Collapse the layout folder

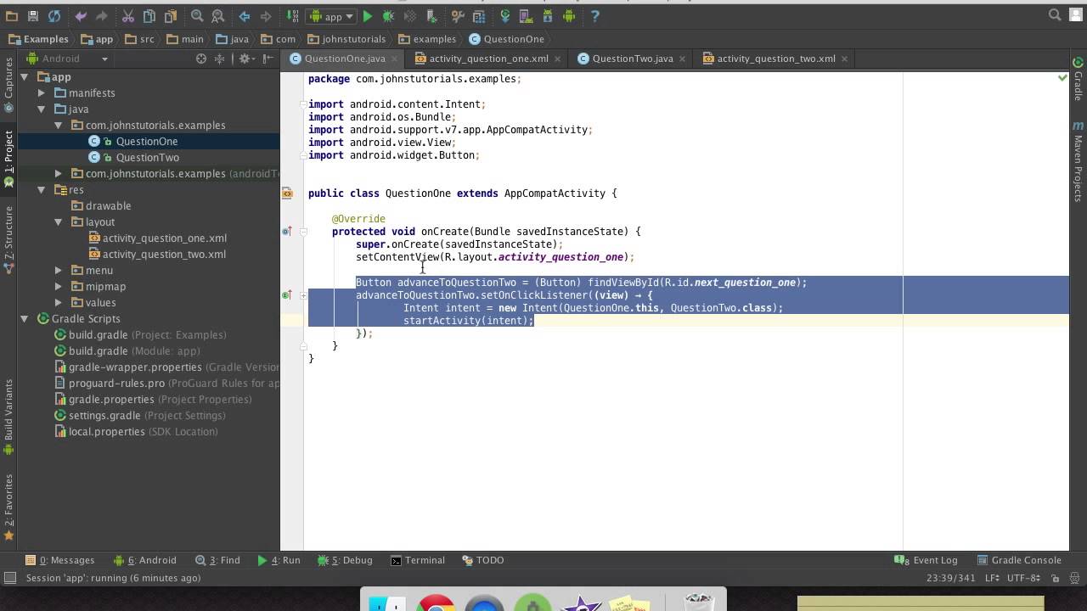coord(58,221)
